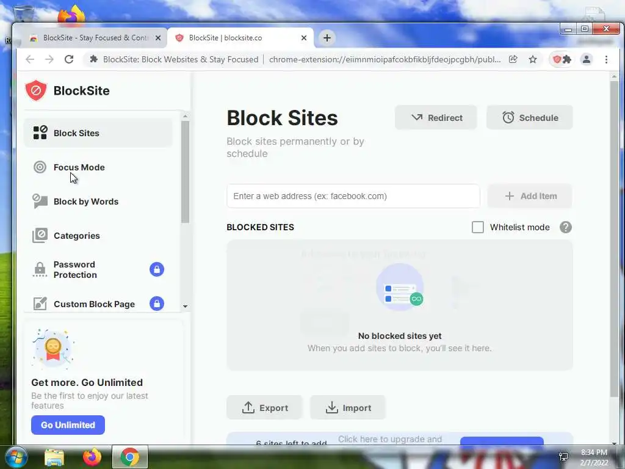Enable the Whitelist mode checkbox
The width and height of the screenshot is (625, 469).
point(477,227)
